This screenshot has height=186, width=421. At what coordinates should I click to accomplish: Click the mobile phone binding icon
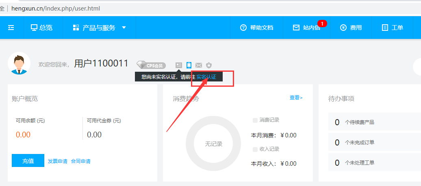[189, 65]
